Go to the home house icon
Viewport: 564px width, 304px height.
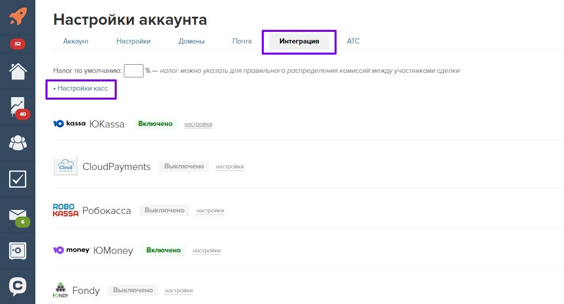click(18, 71)
